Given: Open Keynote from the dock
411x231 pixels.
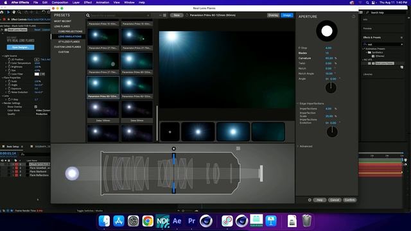Looking at the screenshot, I should [271, 221].
